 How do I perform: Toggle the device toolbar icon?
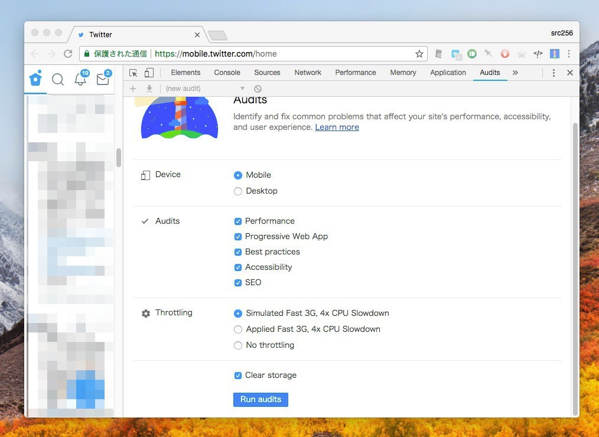149,73
